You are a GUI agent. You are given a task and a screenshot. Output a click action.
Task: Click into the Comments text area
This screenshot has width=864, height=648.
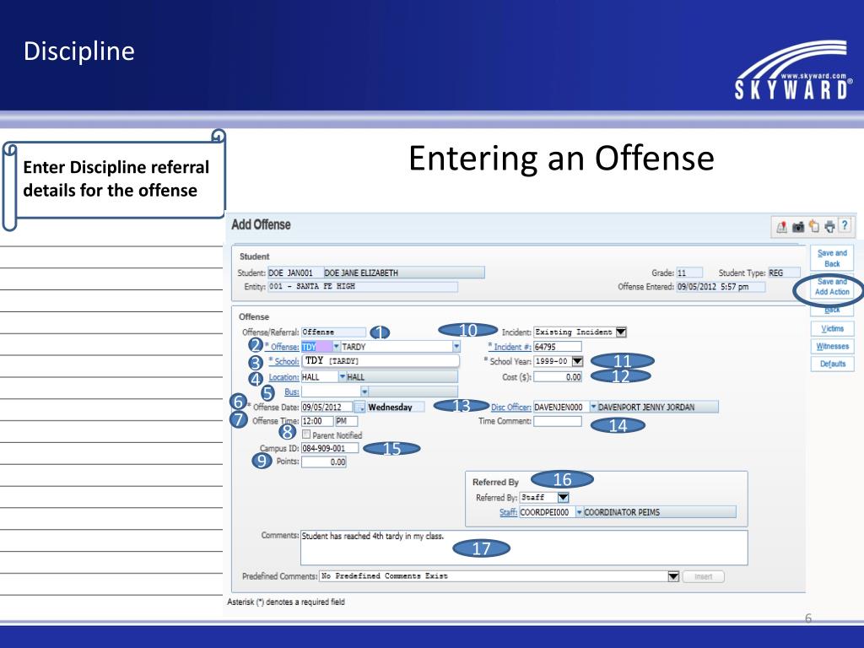[x=523, y=548]
